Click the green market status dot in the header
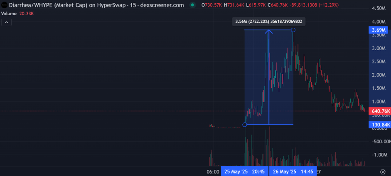 point(192,5)
